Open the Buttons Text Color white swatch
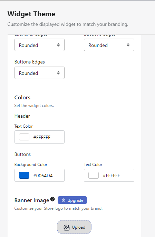 (94, 175)
